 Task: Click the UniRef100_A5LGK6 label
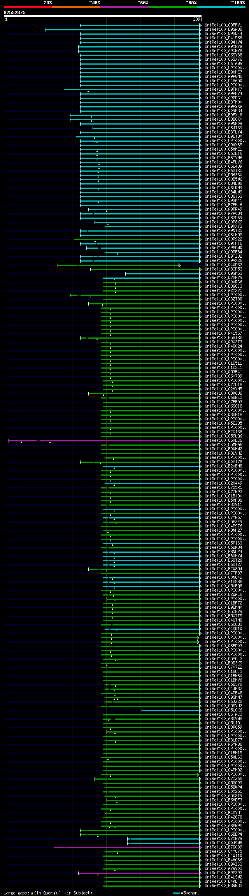point(223,710)
